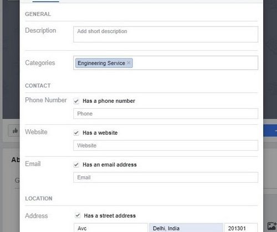Click the add photo icon
The image size is (277, 232).
pyautogui.click(x=272, y=226)
